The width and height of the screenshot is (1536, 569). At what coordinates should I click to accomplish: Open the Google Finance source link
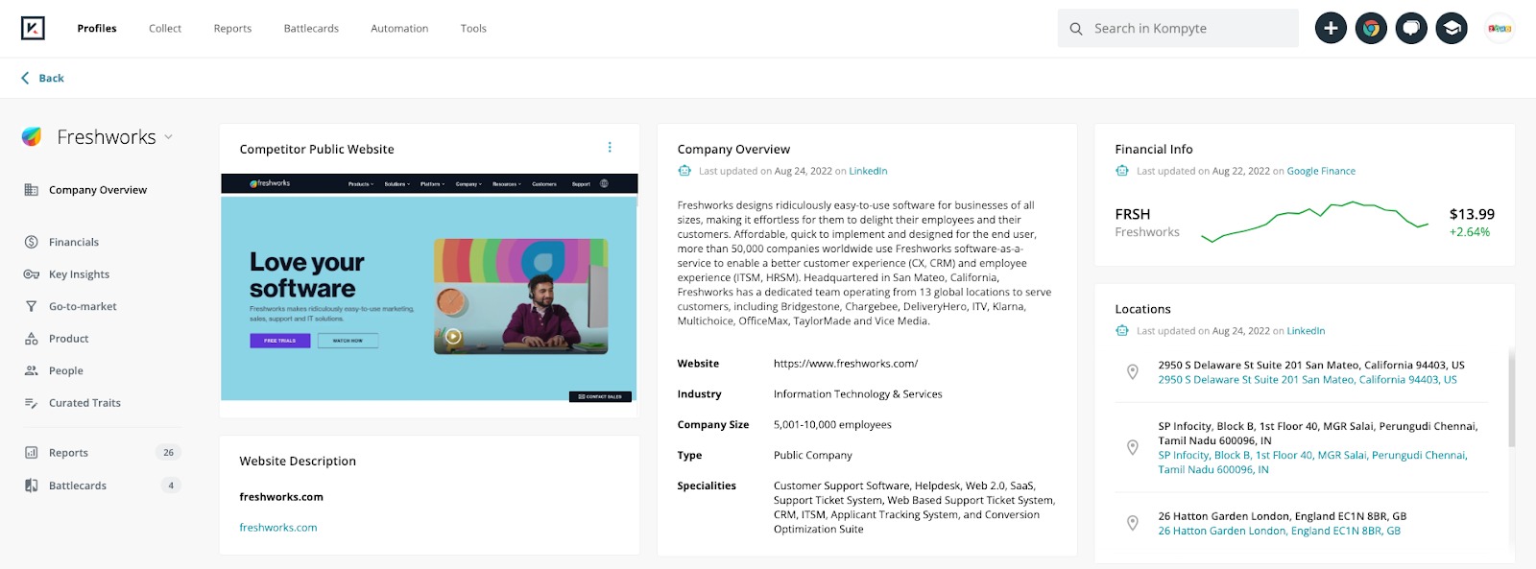click(x=1321, y=171)
